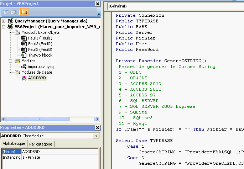Click the project tree horizontal scrollbar thumb
244x169 pixels.
38,119
